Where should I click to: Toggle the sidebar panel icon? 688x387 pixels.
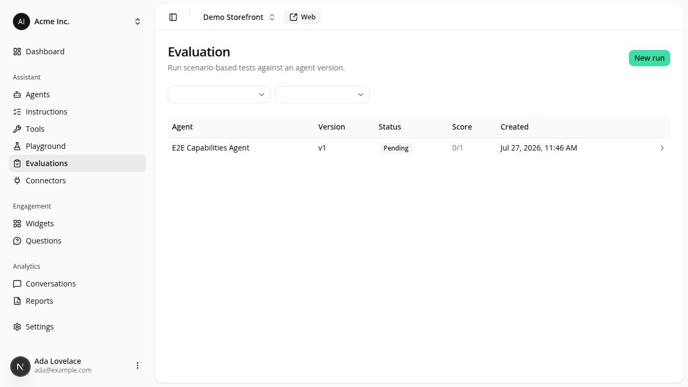pyautogui.click(x=173, y=17)
